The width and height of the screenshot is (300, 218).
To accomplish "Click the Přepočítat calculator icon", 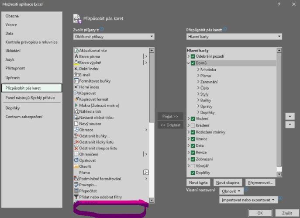I will (76, 191).
